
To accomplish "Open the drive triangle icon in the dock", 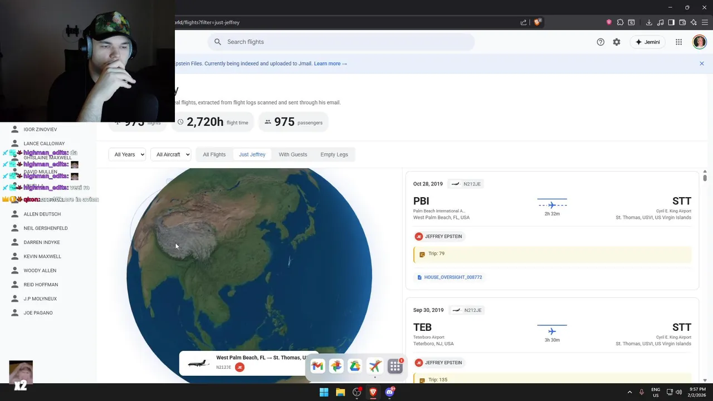I will point(355,366).
